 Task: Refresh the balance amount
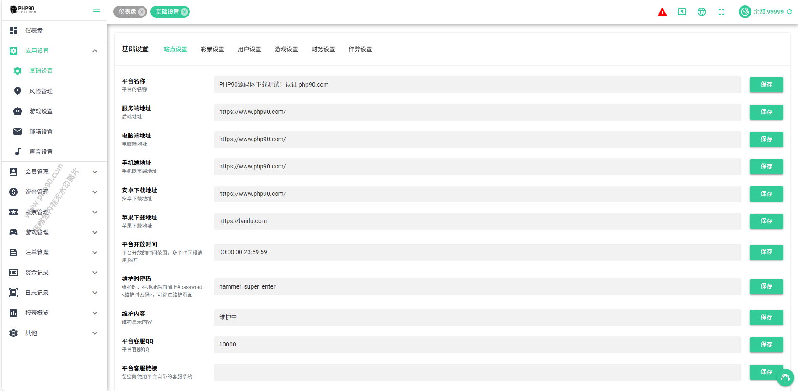pos(790,12)
